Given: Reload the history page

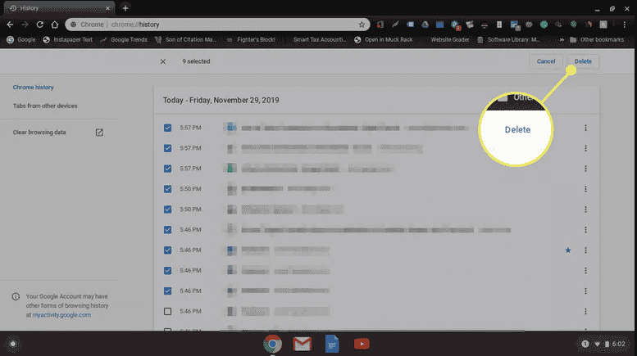Looking at the screenshot, I should point(40,25).
